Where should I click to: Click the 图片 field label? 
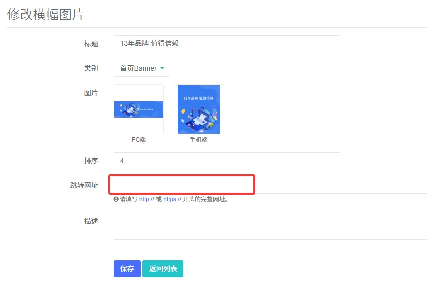(91, 93)
